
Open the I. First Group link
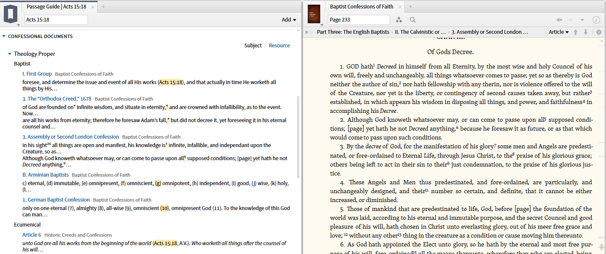pos(37,74)
